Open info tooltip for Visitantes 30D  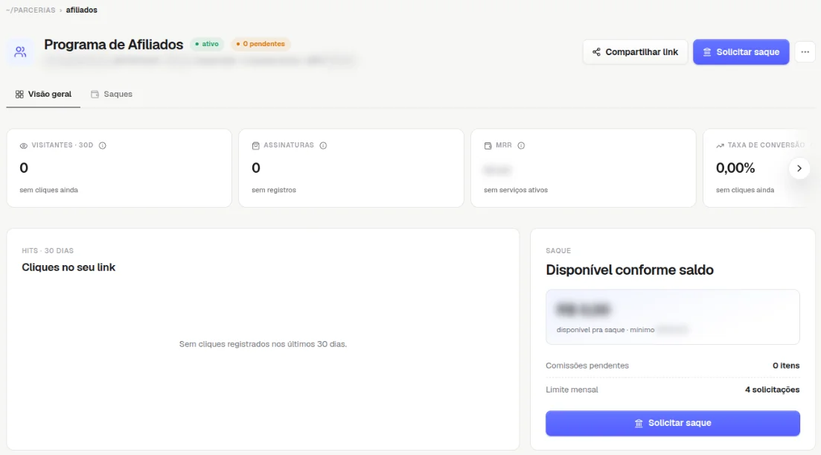(x=103, y=145)
